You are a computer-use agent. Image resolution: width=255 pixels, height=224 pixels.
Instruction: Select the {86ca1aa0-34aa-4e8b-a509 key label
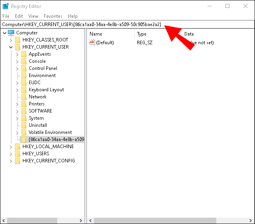click(x=56, y=139)
